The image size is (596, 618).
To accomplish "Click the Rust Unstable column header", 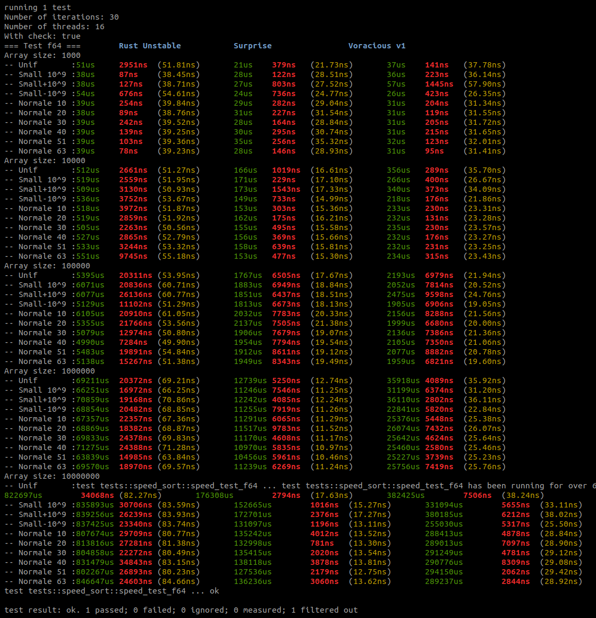I will pyautogui.click(x=150, y=46).
